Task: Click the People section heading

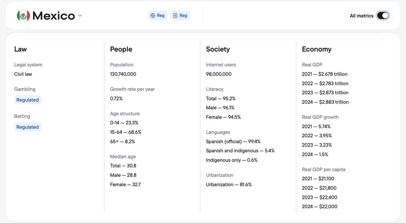Action: [x=121, y=49]
